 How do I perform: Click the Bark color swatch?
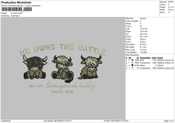pyautogui.click(x=132, y=60)
